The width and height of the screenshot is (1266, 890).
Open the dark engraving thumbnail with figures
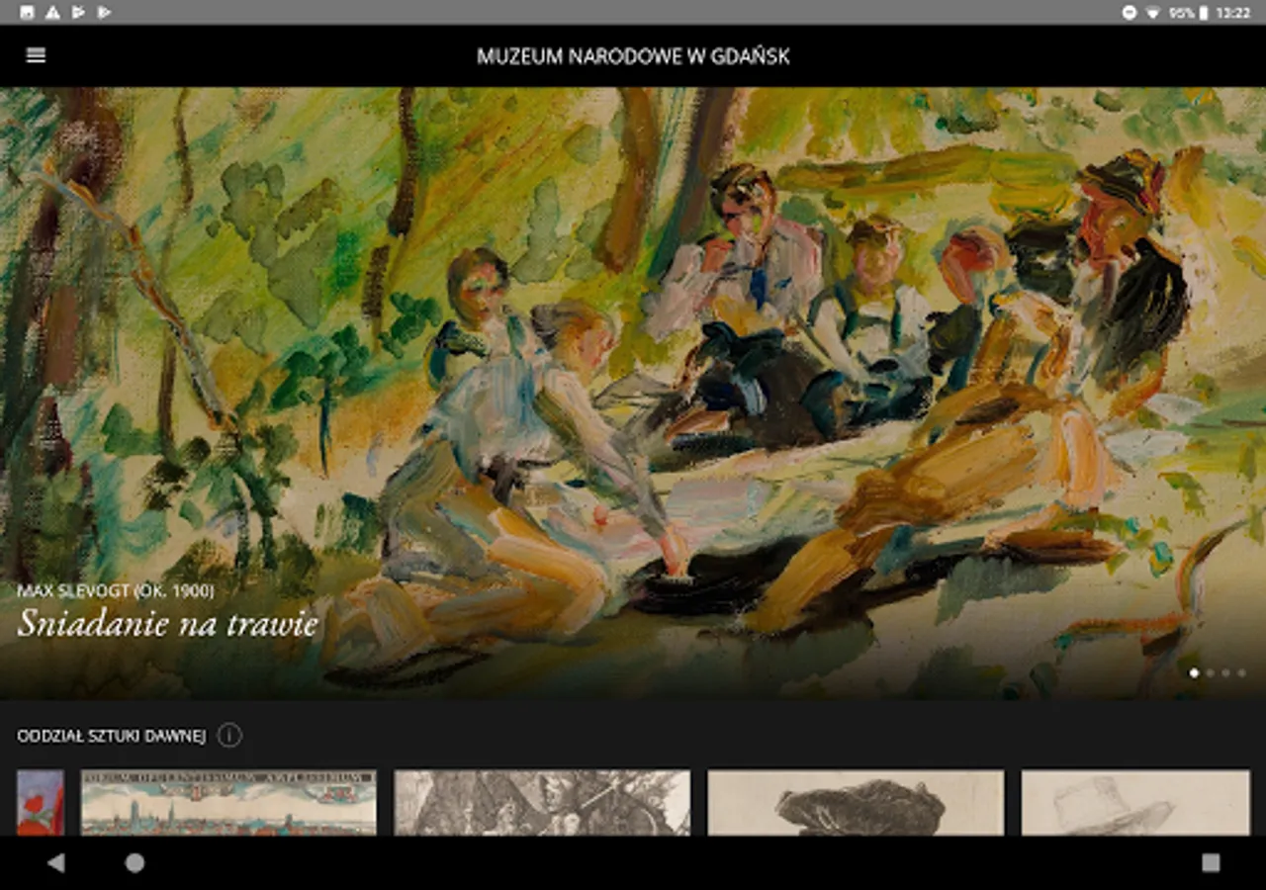[x=542, y=803]
